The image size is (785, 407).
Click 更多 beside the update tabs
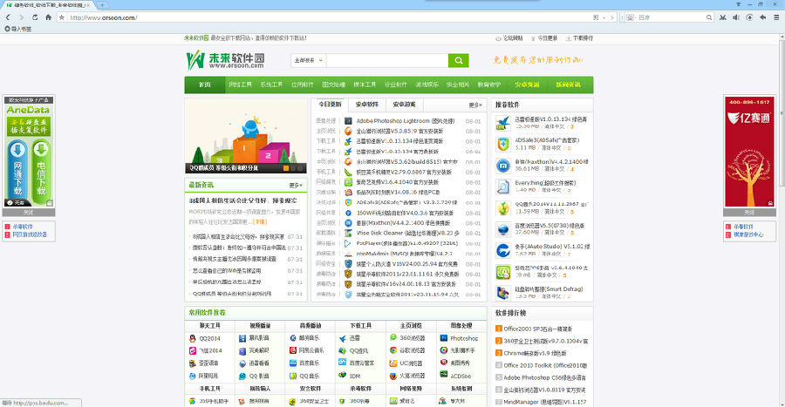475,105
